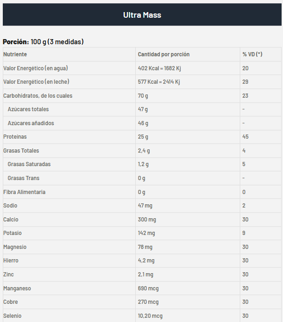283x322 pixels.
Task: Click the Grasas Trans row label
Action: (x=24, y=178)
